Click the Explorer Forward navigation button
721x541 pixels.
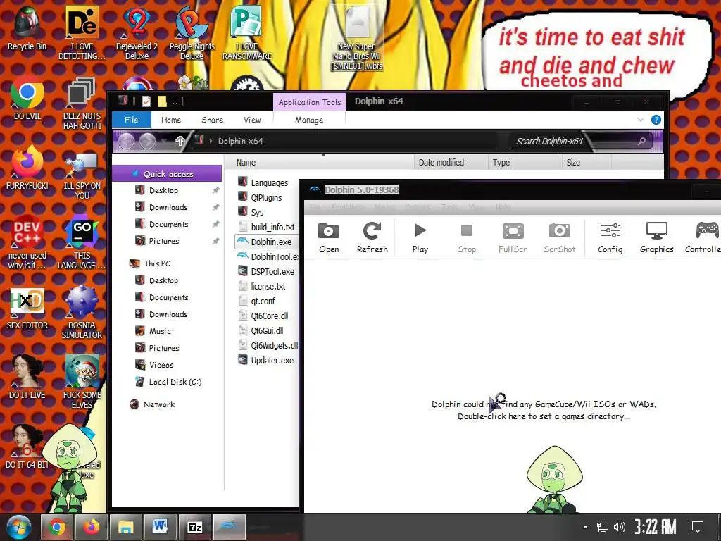click(x=147, y=141)
